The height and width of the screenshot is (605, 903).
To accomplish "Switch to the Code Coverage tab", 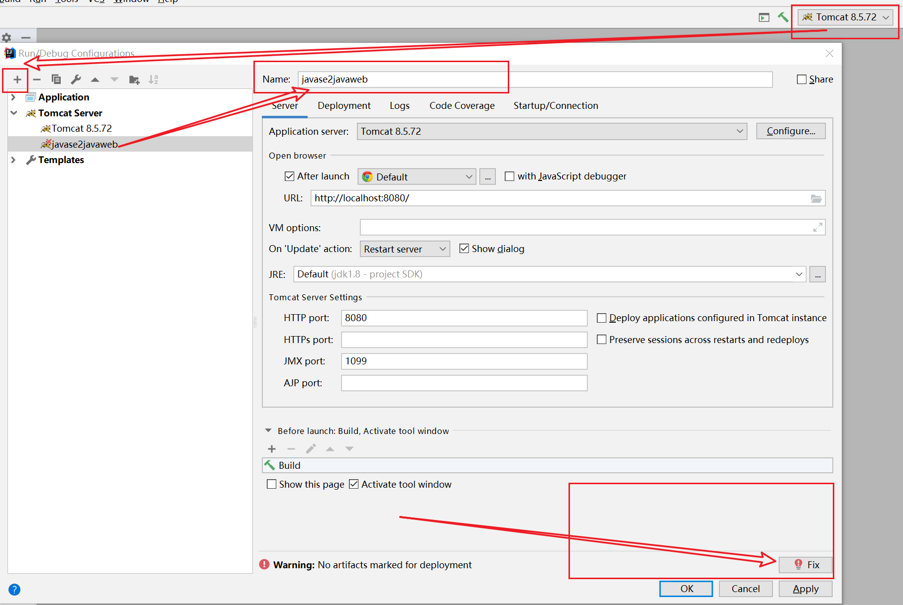I will click(x=462, y=106).
